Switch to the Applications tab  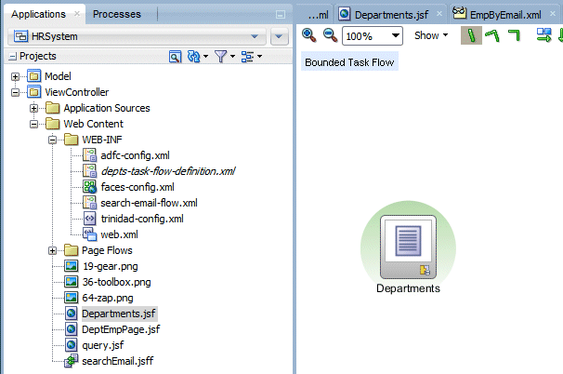tap(38, 14)
